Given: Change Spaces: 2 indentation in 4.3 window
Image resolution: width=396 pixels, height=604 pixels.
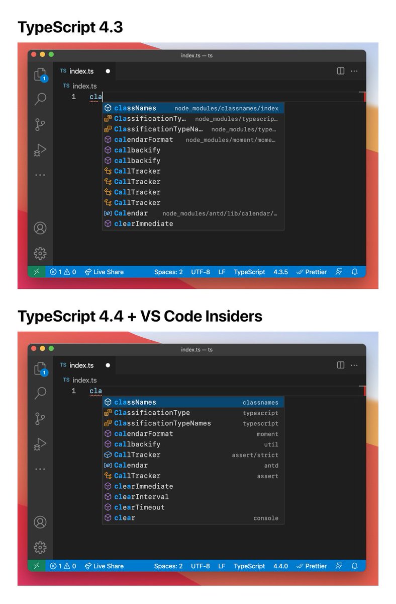Looking at the screenshot, I should coord(168,272).
